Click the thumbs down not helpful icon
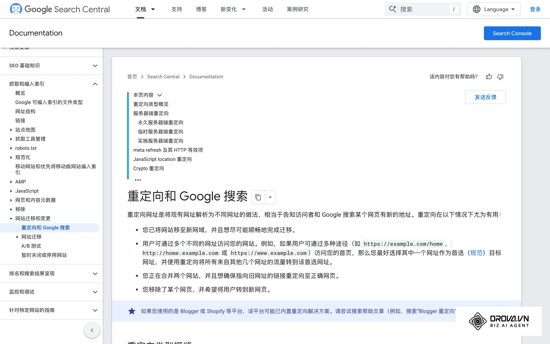Viewport: 550px width, 344px height. 500,77
